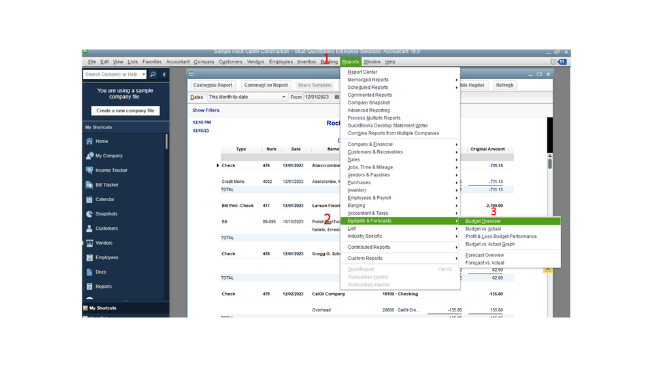Open the Help menu
653x367 pixels.
tap(390, 61)
